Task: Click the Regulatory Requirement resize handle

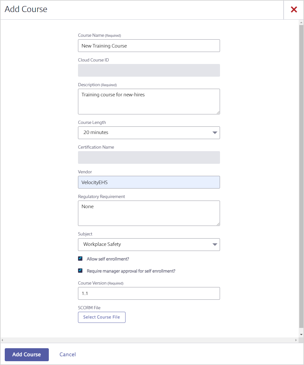Action: (218, 224)
